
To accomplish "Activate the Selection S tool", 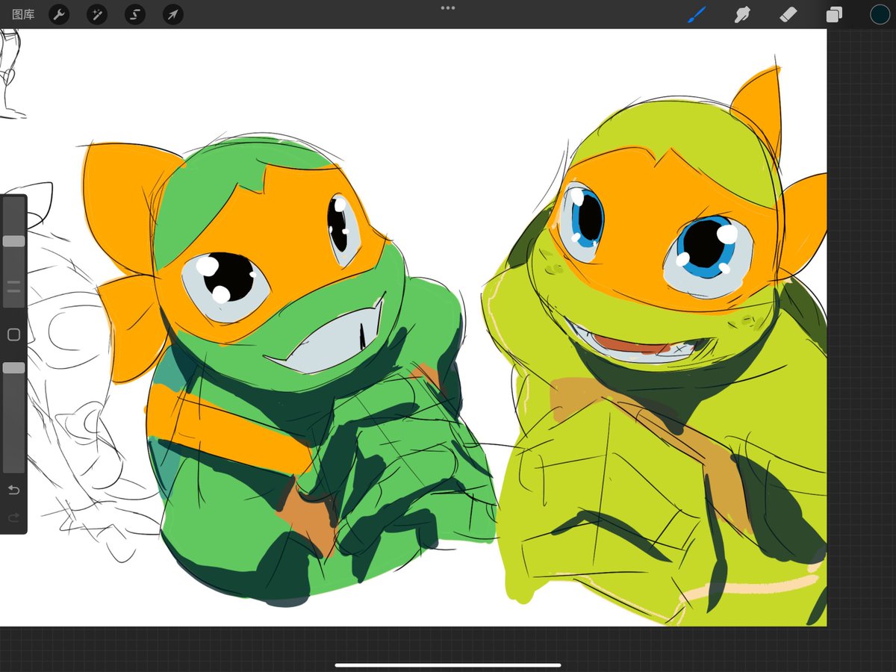I will pyautogui.click(x=135, y=14).
